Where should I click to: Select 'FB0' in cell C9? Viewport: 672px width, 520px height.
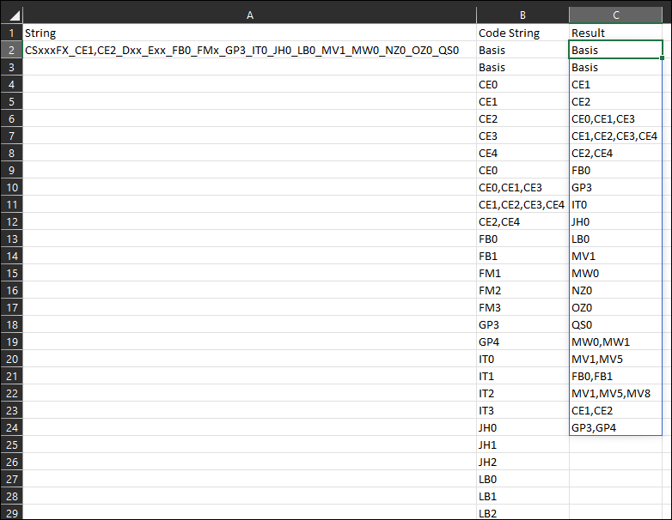tap(615, 171)
